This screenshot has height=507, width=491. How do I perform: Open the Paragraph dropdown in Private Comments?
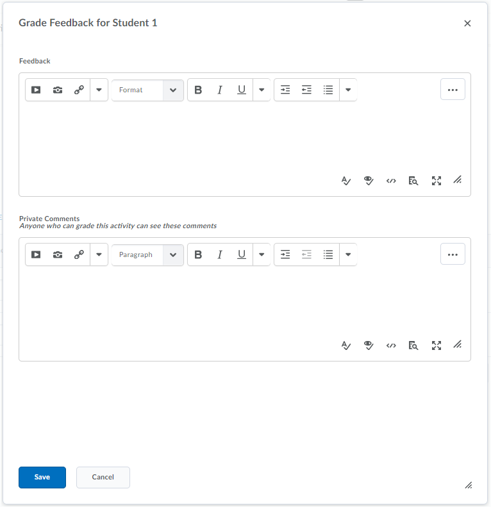pyautogui.click(x=147, y=255)
